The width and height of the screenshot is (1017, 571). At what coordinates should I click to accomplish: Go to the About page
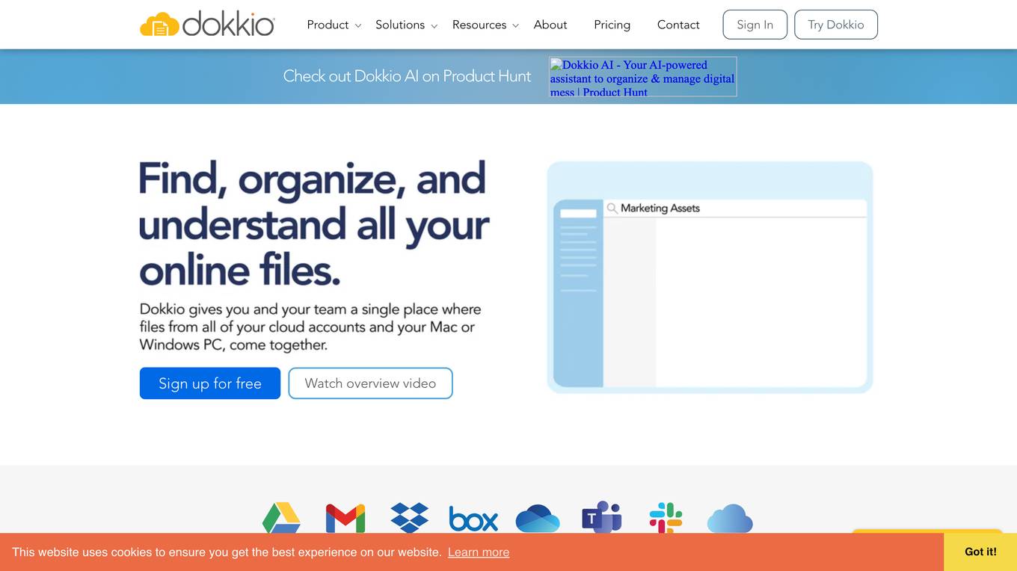(550, 25)
